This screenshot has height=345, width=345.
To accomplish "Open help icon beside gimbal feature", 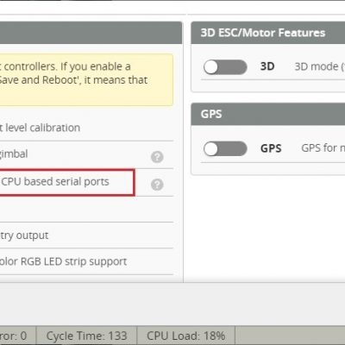I will (x=157, y=157).
